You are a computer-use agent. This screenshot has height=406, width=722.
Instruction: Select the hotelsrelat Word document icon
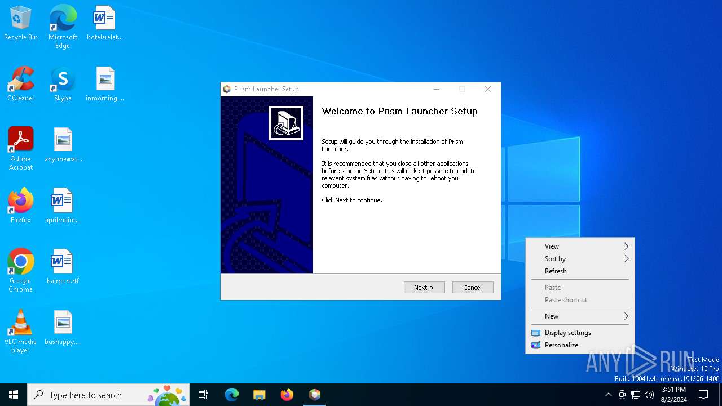point(105,24)
